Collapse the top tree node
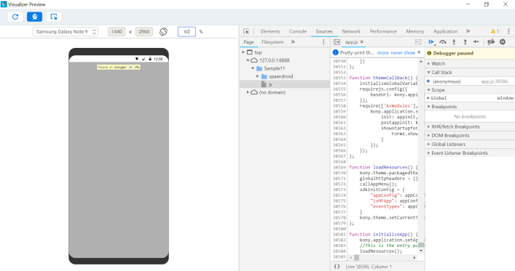515x271 pixels. tap(243, 52)
